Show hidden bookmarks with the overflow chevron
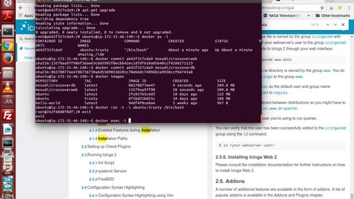The height and width of the screenshot is (199, 354). click(309, 15)
